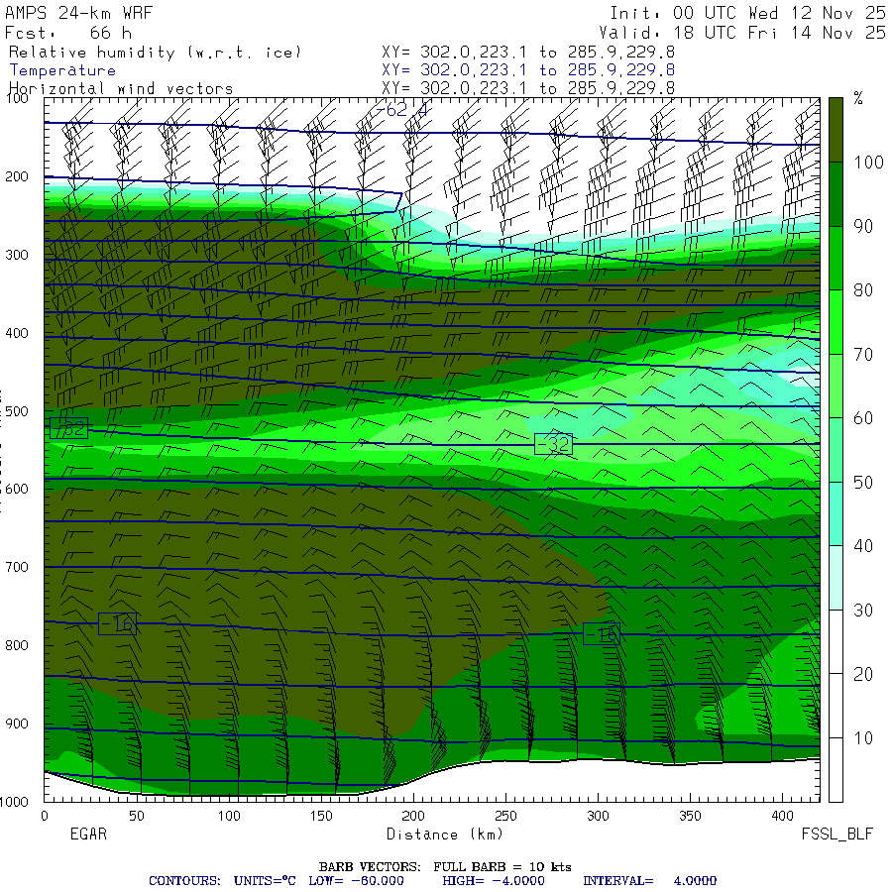Click the 150 tick label on distance axis
The width and height of the screenshot is (892, 892).
(x=321, y=817)
